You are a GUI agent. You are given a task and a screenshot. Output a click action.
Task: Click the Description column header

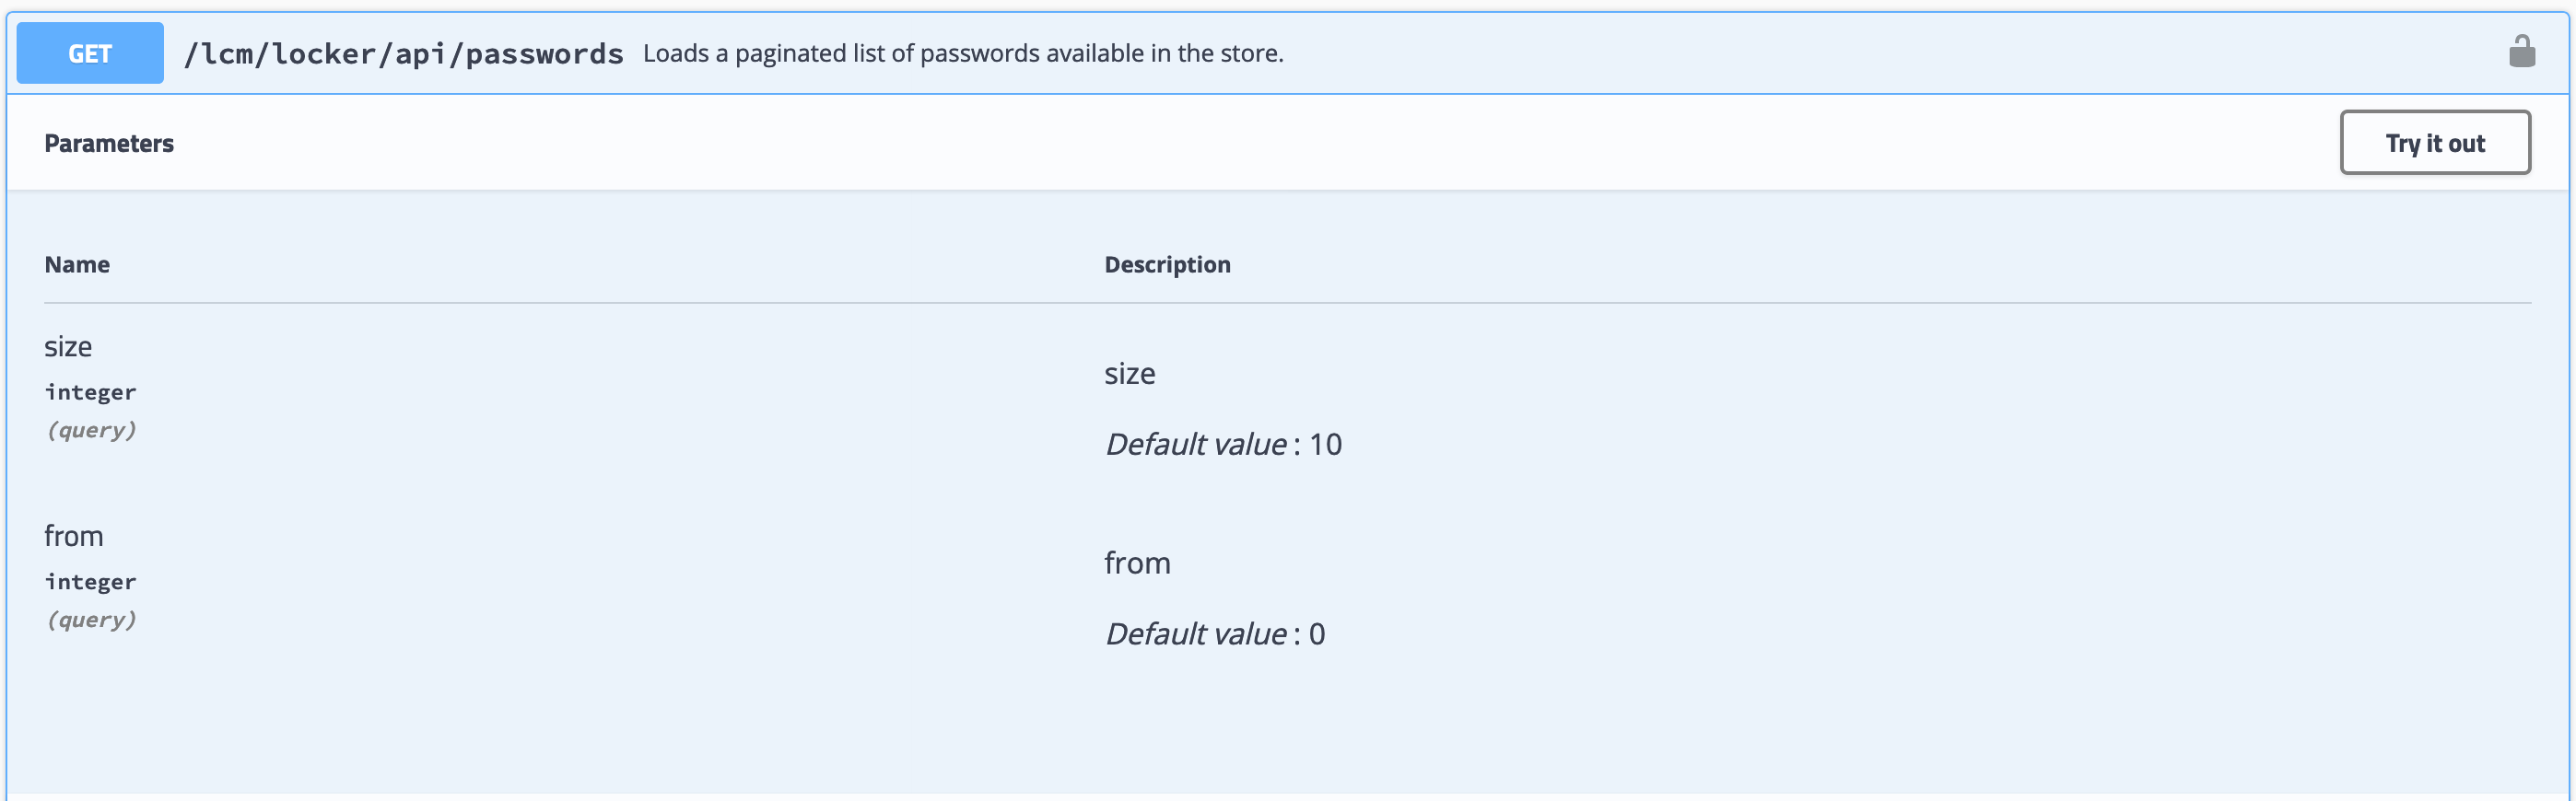tap(1167, 264)
